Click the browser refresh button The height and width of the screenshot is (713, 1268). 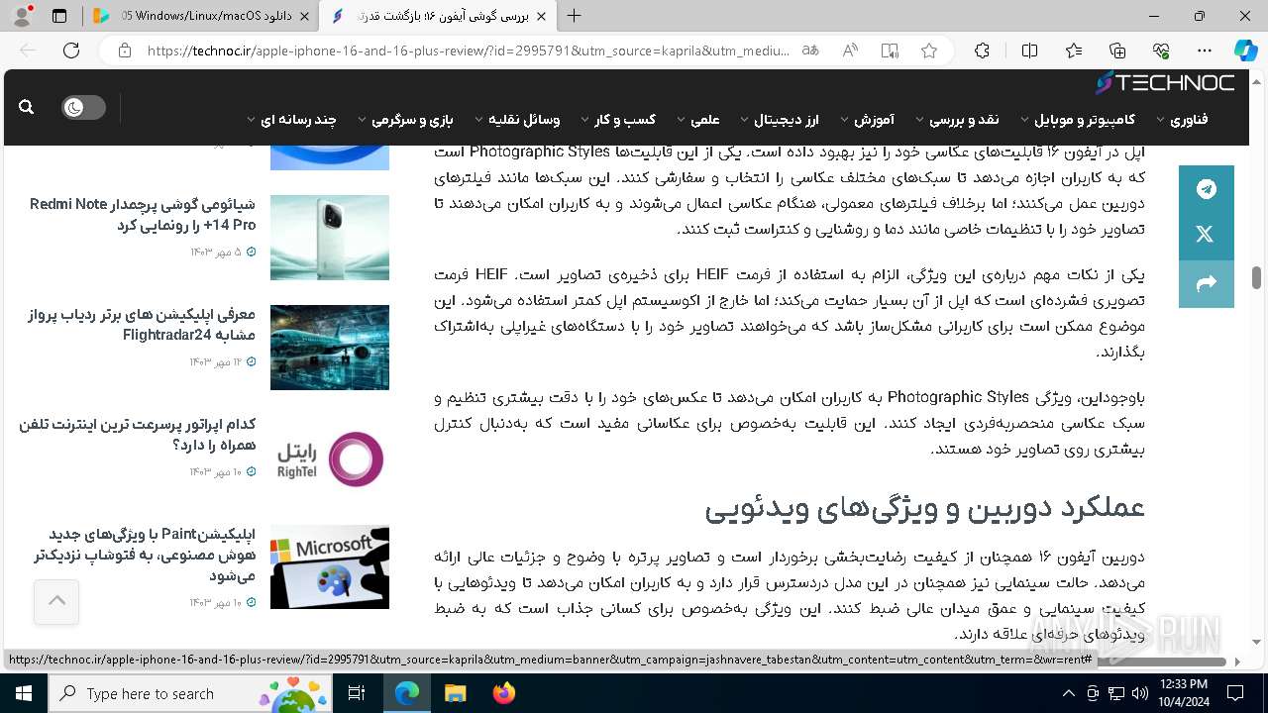[71, 51]
